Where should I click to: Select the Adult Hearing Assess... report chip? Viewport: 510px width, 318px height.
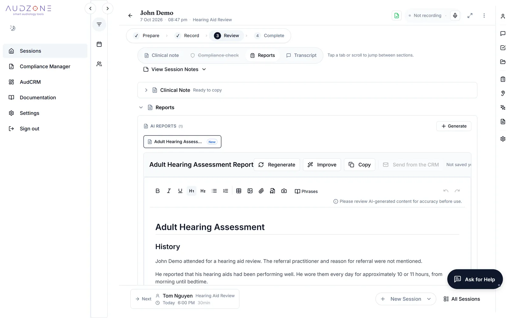click(x=182, y=142)
